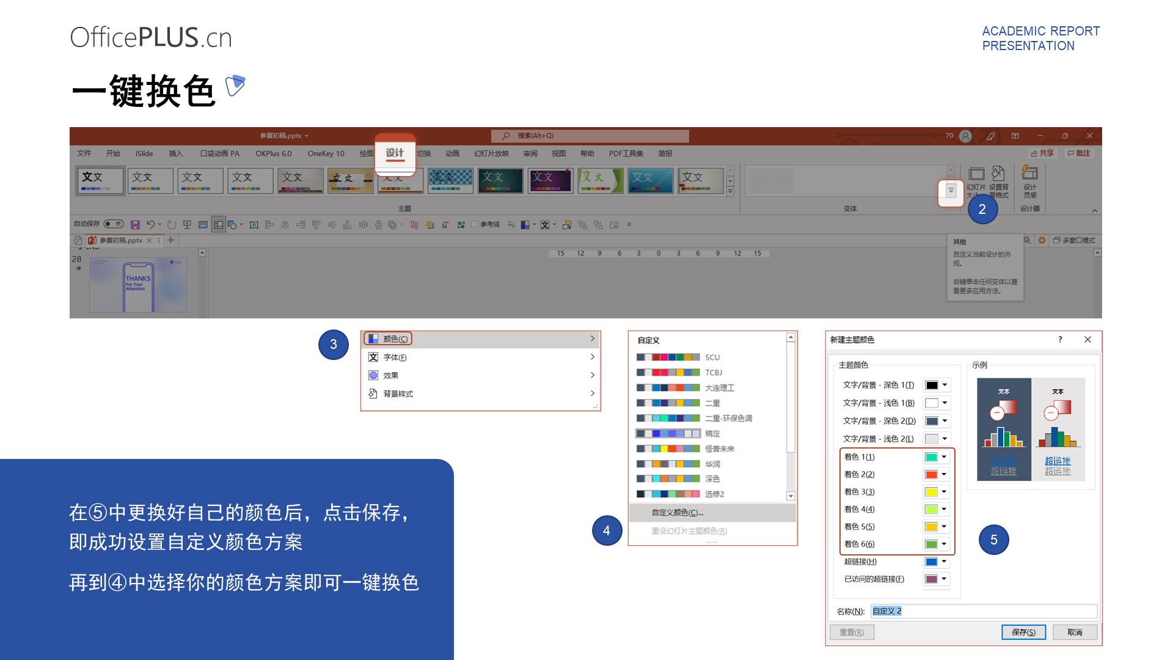Click the 搜索(Alt+Q) search box
This screenshot has height=660, width=1173.
590,136
